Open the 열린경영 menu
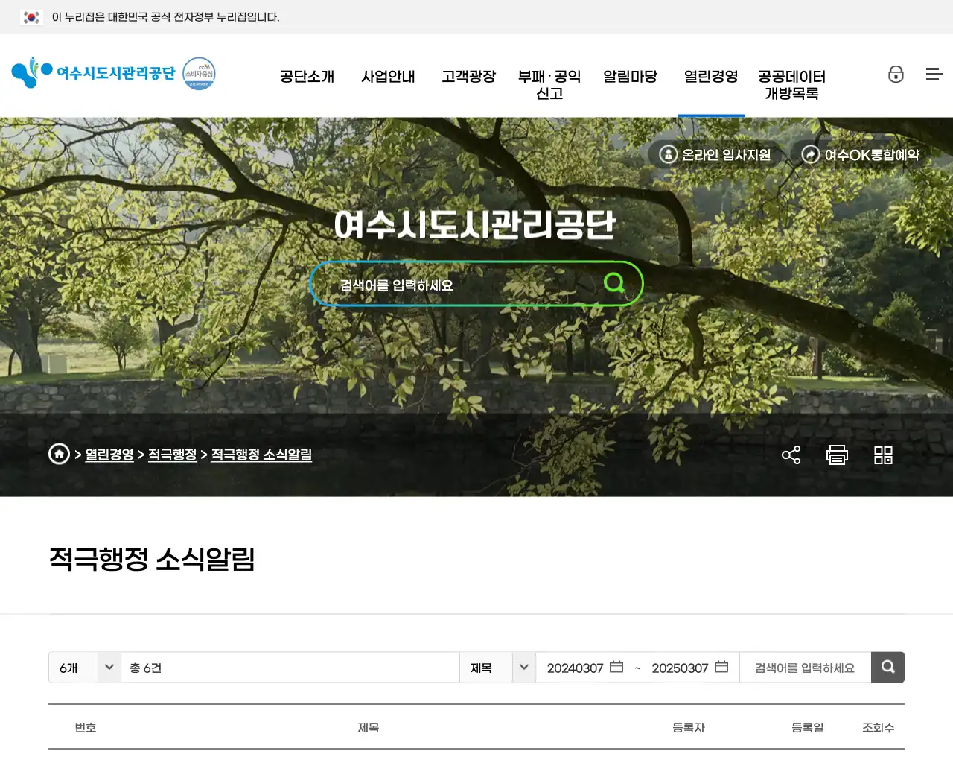 pos(711,76)
